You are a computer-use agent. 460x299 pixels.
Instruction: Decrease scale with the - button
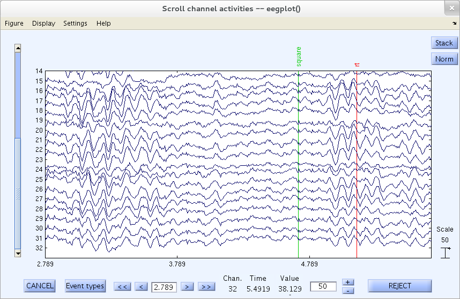coord(348,290)
